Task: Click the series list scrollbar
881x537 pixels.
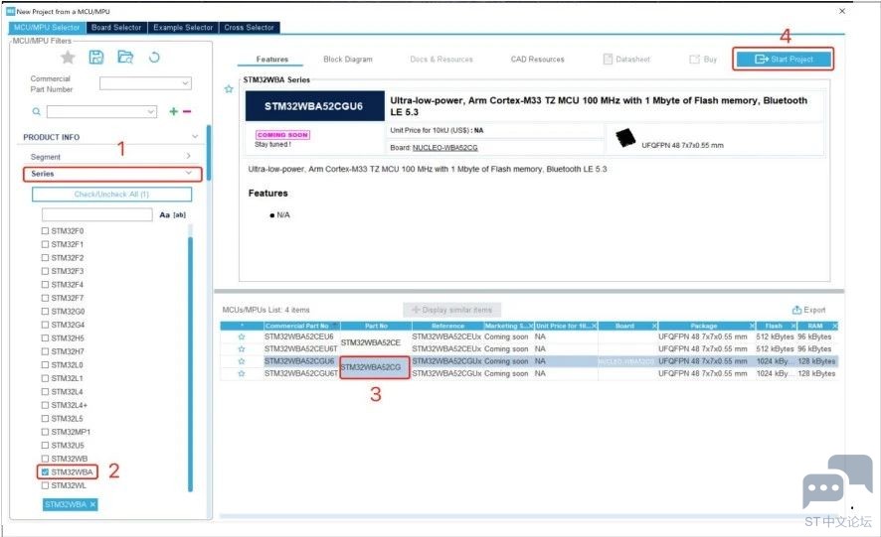Action: [190, 363]
